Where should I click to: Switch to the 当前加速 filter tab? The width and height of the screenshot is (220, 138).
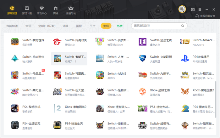(12, 26)
